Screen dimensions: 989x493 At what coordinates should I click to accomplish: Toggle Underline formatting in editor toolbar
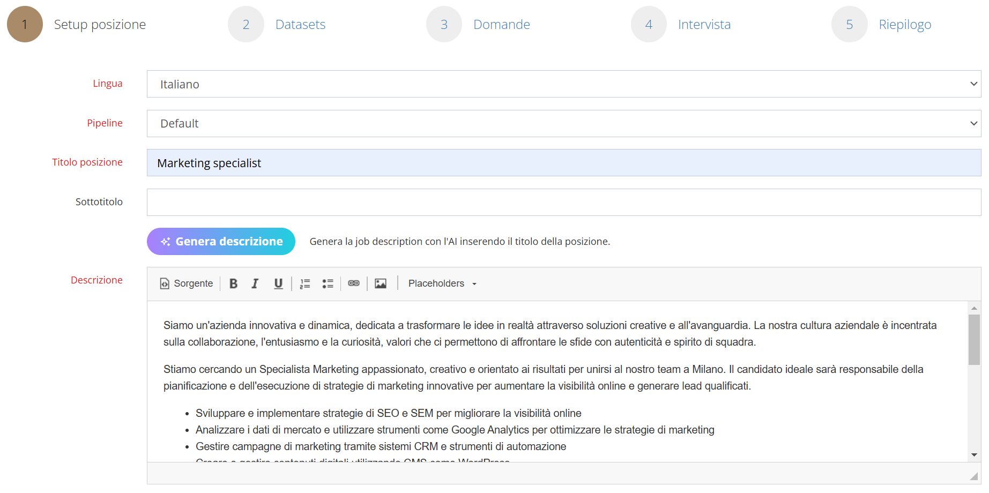(278, 283)
